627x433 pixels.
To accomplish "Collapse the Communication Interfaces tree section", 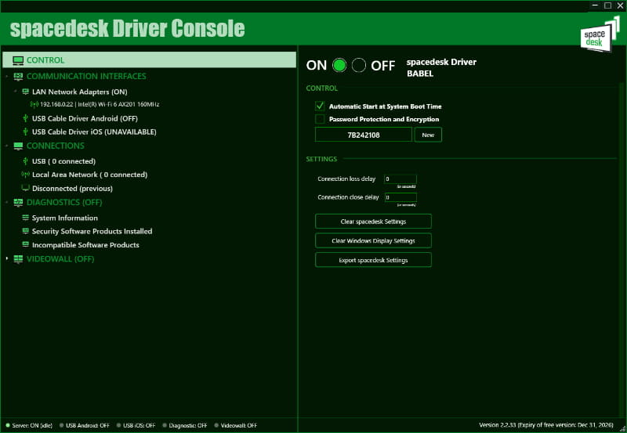I will [x=7, y=76].
